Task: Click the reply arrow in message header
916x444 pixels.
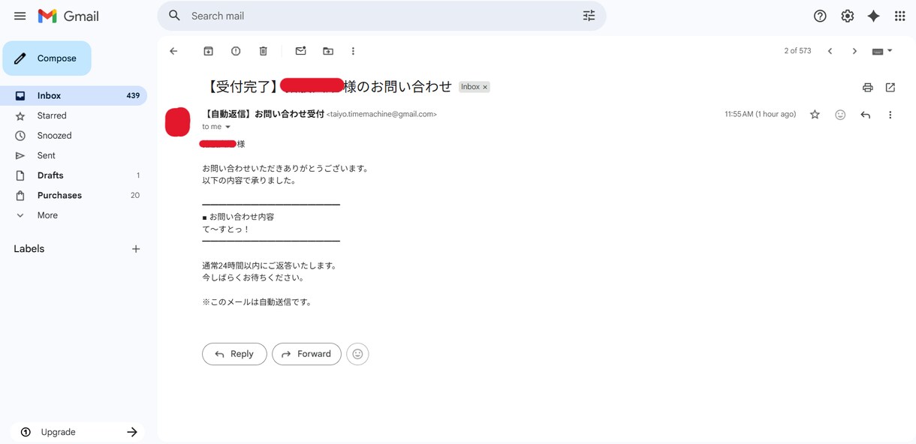Action: tap(866, 115)
